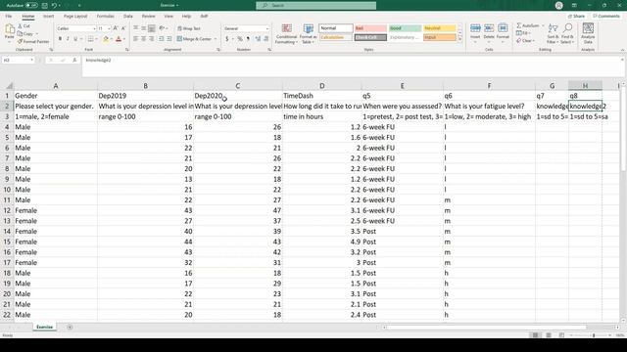Viewport: 627px width, 352px height.
Task: Apply the Neutral cell style
Action: tap(440, 28)
